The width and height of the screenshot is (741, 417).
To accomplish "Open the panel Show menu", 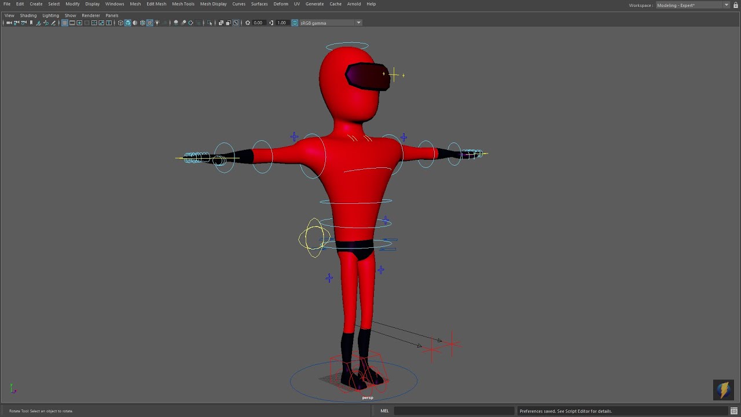I will (x=70, y=16).
